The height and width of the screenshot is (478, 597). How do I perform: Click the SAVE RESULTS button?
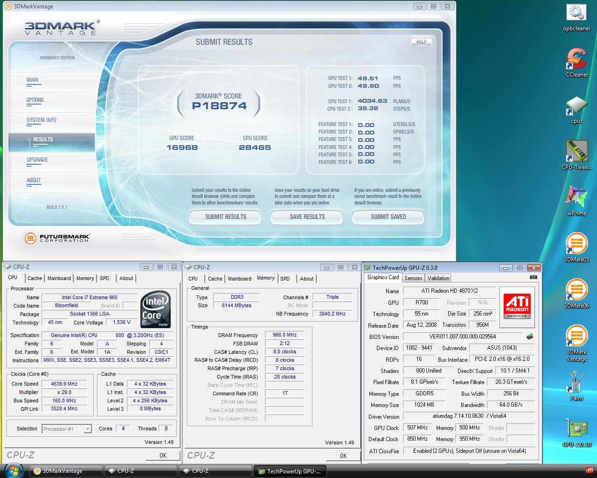click(x=307, y=217)
